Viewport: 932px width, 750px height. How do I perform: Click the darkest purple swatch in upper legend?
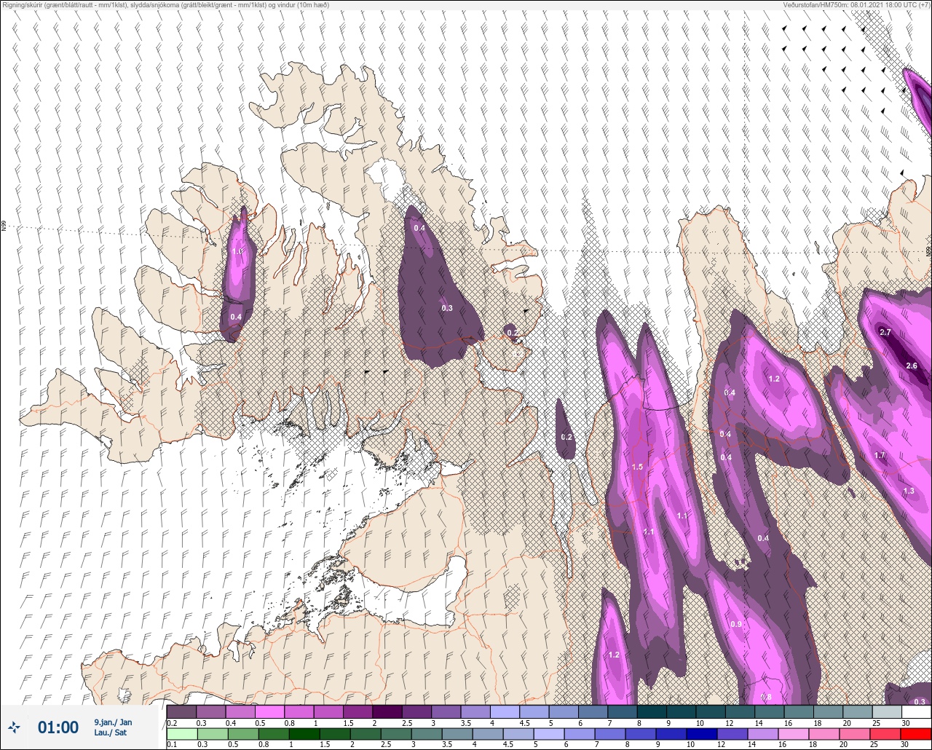[387, 711]
